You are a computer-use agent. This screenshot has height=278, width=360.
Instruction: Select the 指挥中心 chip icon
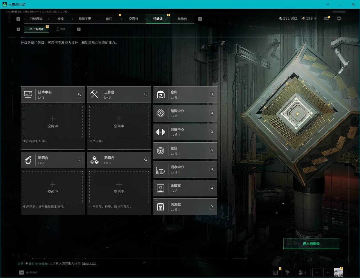coord(160,113)
